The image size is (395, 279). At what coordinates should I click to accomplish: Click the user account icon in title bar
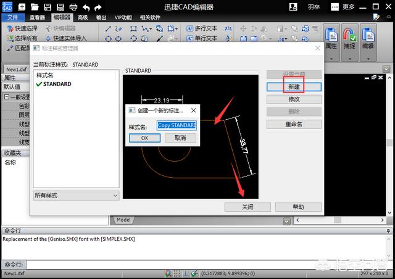coord(293,7)
